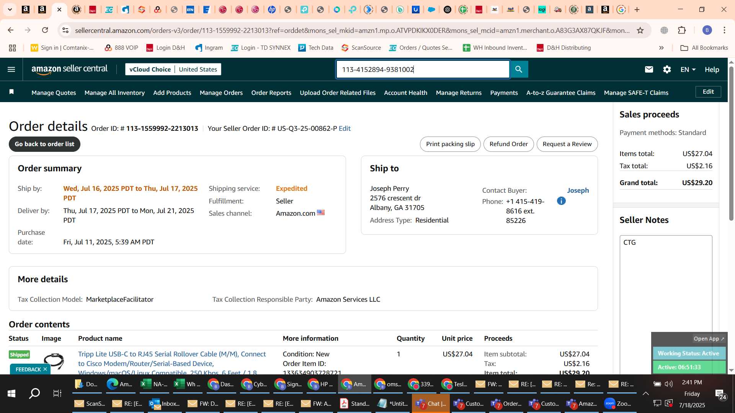
Task: Open the Chrome three-dot menu
Action: tap(724, 30)
